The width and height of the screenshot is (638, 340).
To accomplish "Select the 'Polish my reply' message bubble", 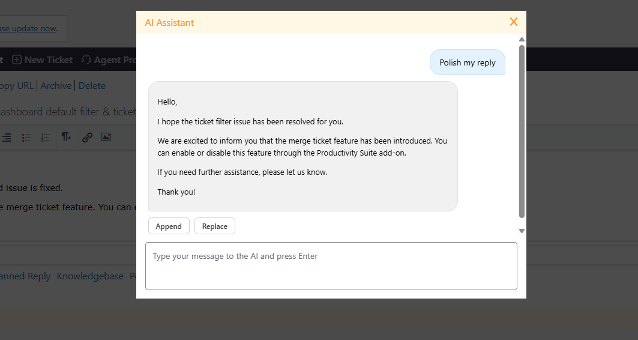I will pos(467,62).
